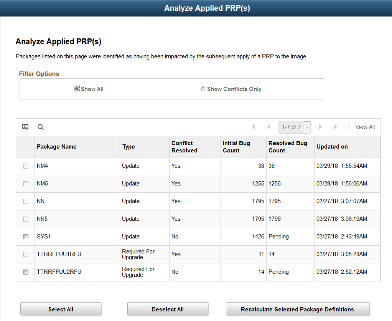Click the Deselect All button
This screenshot has width=392, height=321.
pos(168,309)
